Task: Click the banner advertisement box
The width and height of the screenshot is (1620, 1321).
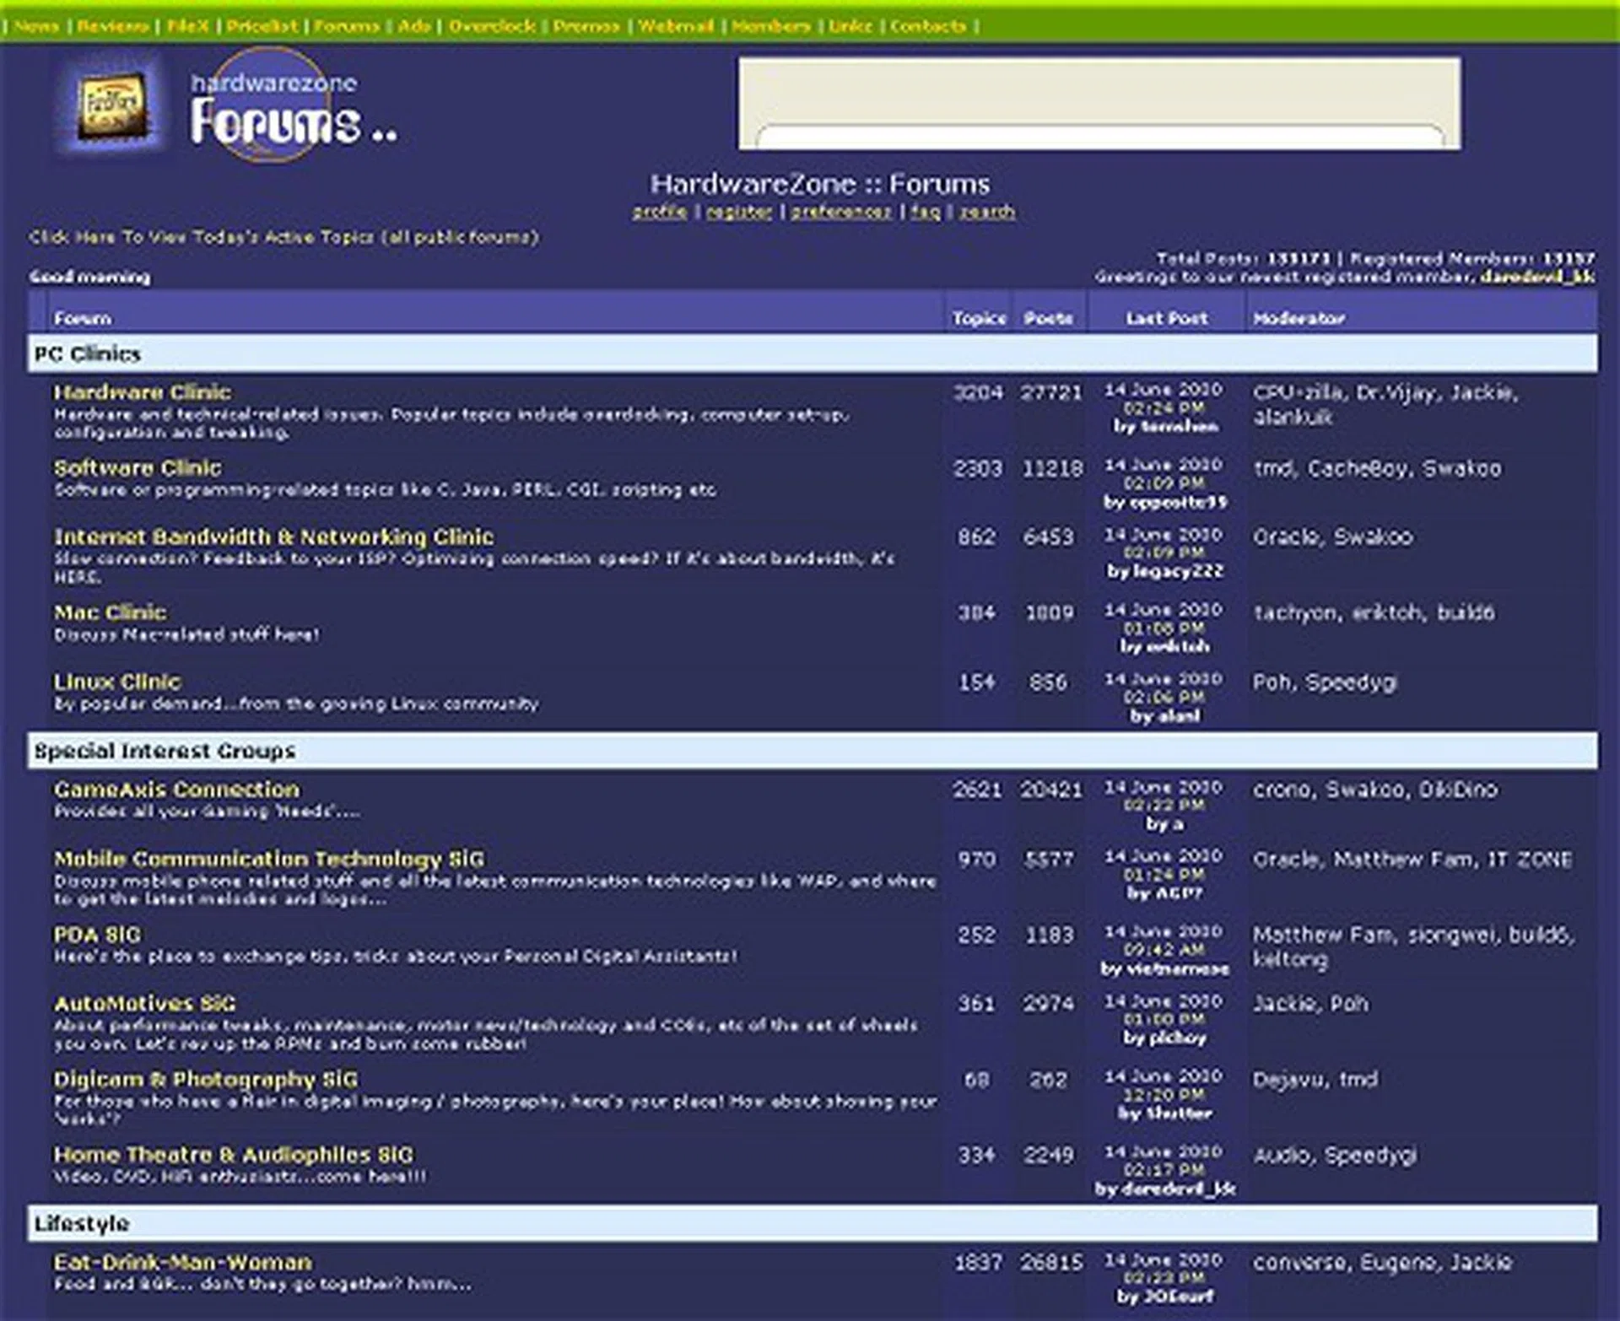Action: 1099,103
